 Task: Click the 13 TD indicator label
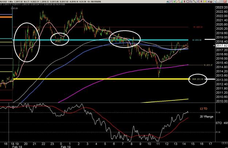[204, 109]
